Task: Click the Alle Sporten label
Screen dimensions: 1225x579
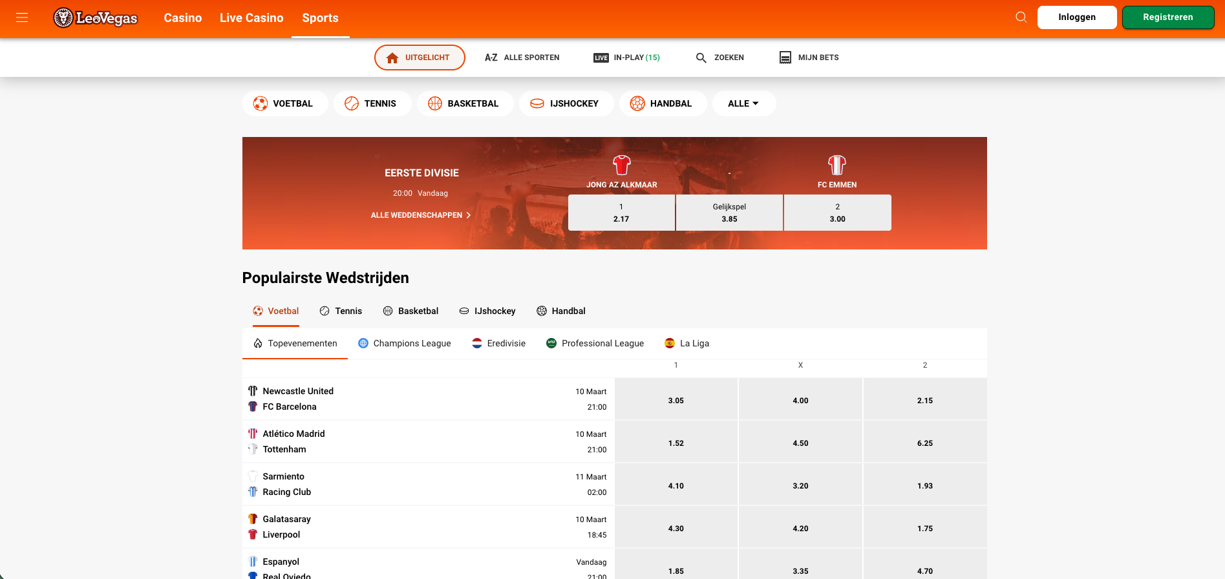Action: 531,58
